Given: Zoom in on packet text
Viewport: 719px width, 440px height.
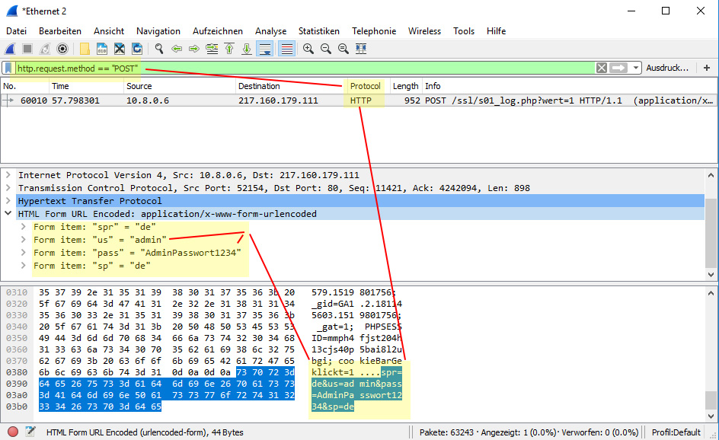Looking at the screenshot, I should [308, 49].
